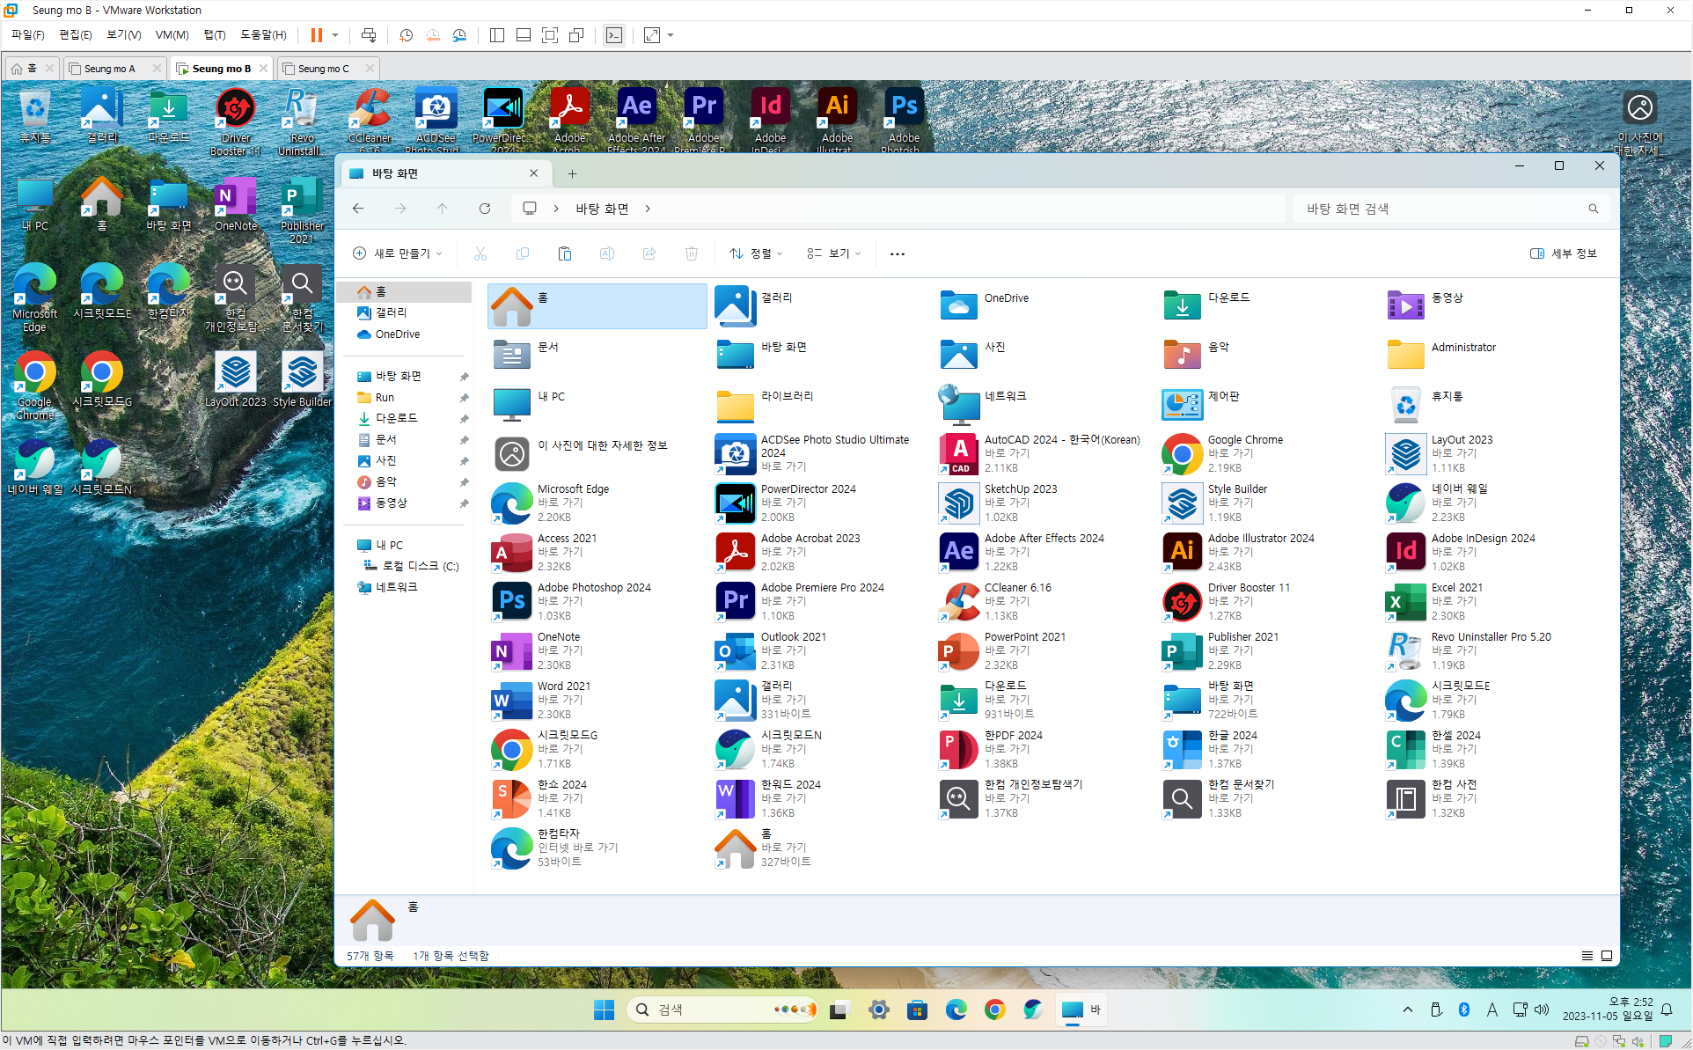Switch to the Seung mo C tab
The height and width of the screenshot is (1050, 1693).
pos(323,69)
